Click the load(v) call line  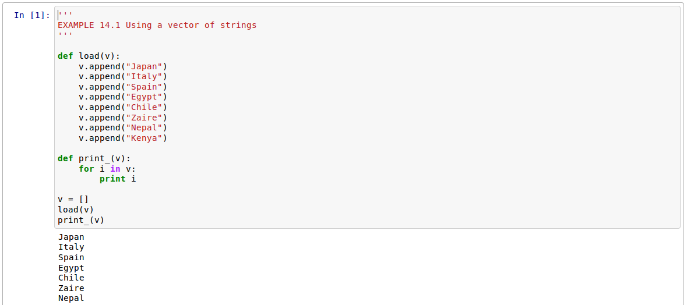click(76, 210)
